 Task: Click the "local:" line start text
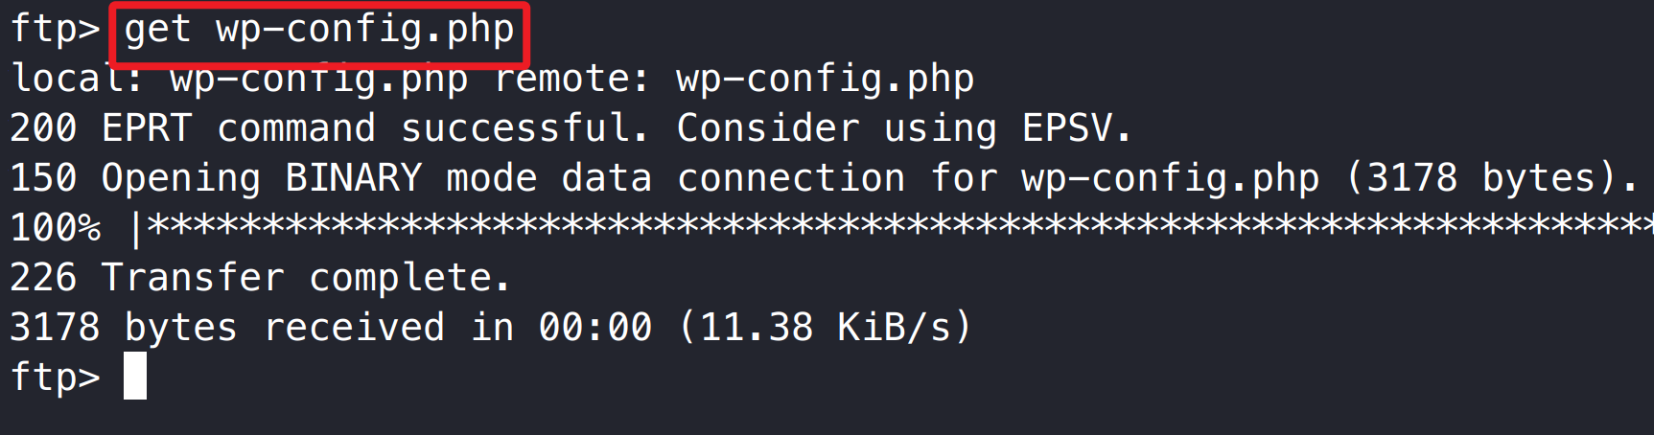pyautogui.click(x=77, y=79)
